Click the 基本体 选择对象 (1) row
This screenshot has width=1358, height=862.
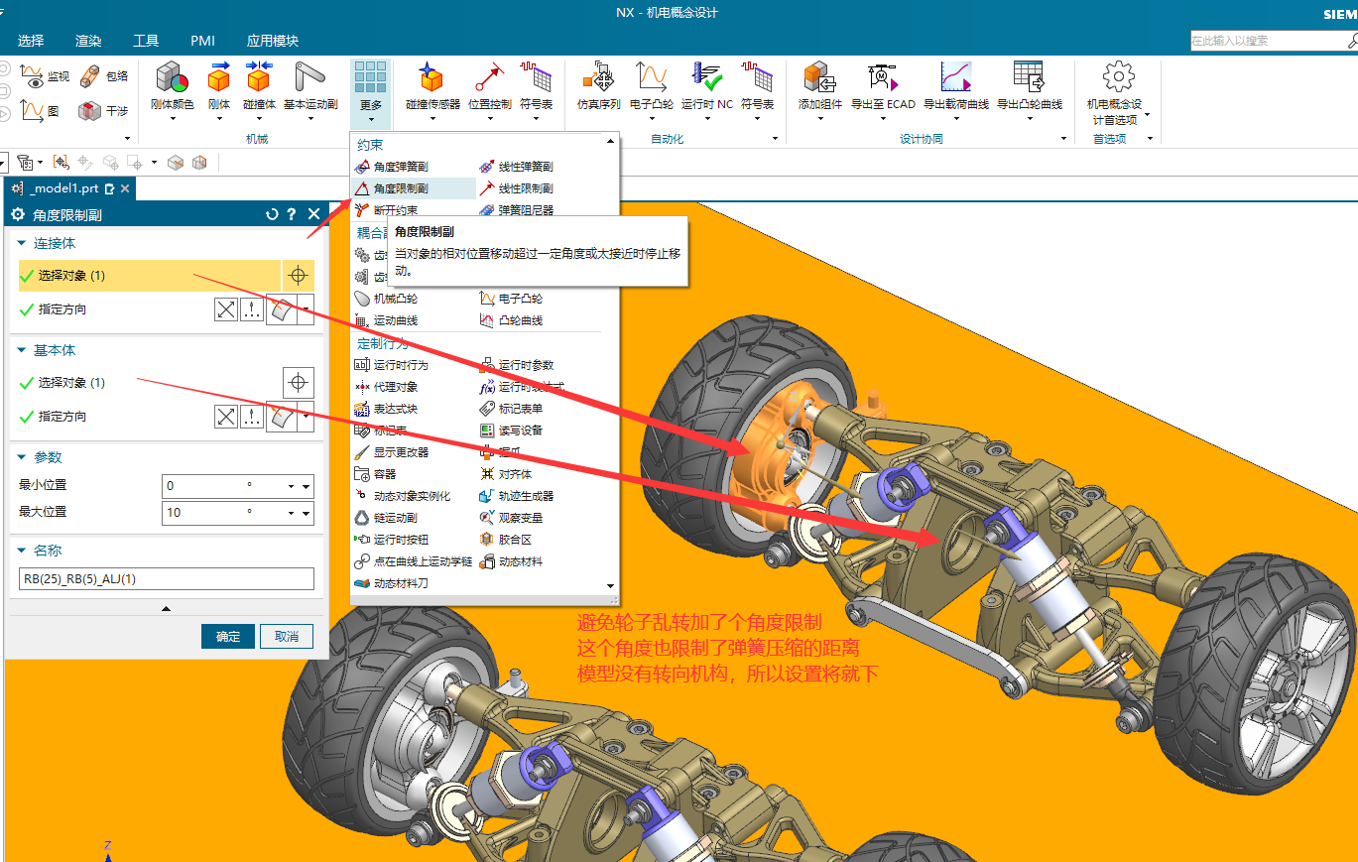click(x=149, y=383)
